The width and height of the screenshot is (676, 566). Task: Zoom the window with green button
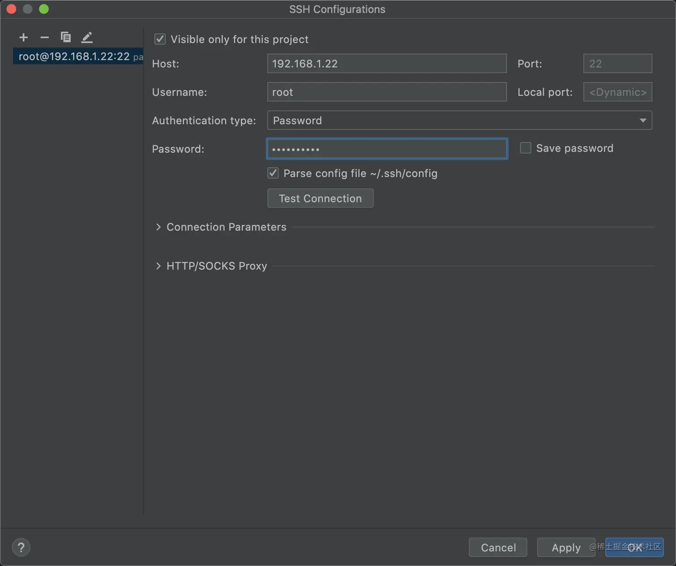pyautogui.click(x=44, y=9)
